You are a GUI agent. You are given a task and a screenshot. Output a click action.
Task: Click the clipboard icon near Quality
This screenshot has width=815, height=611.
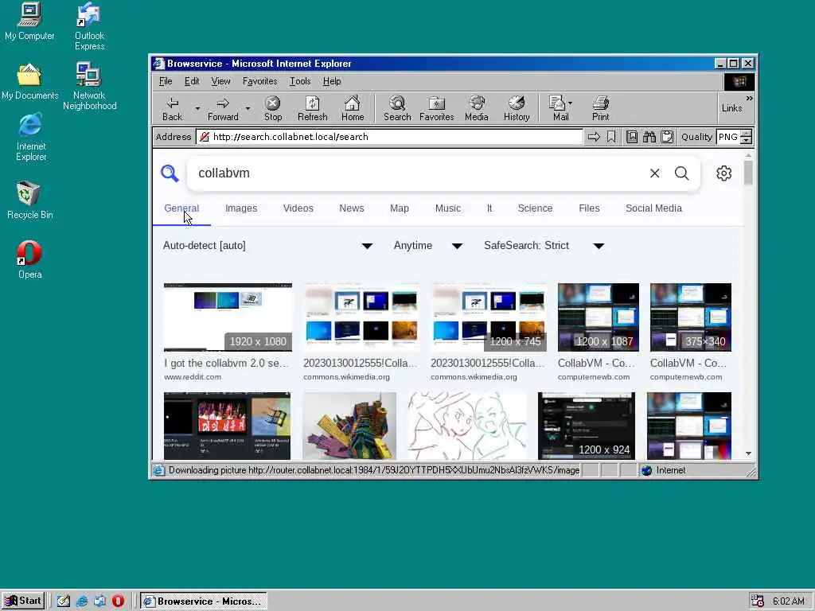click(667, 137)
